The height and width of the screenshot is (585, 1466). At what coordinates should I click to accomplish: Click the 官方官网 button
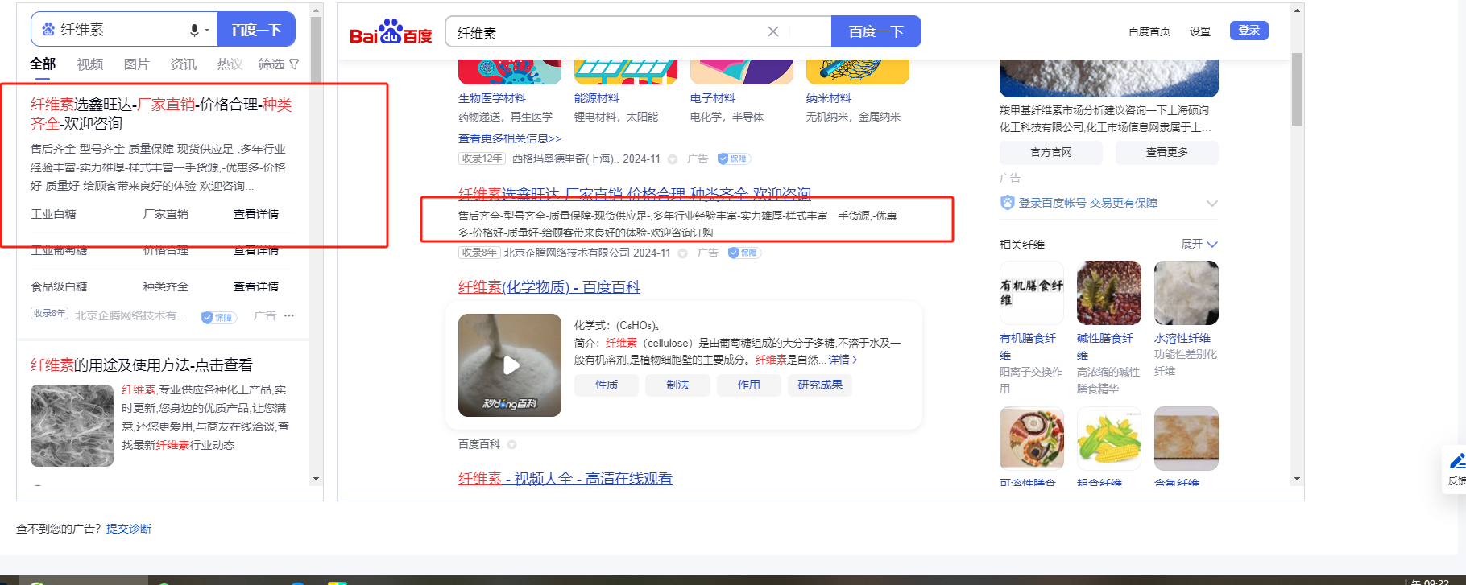coord(1051,152)
